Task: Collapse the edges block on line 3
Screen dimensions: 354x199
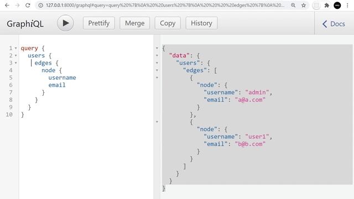Action: pyautogui.click(x=16, y=63)
